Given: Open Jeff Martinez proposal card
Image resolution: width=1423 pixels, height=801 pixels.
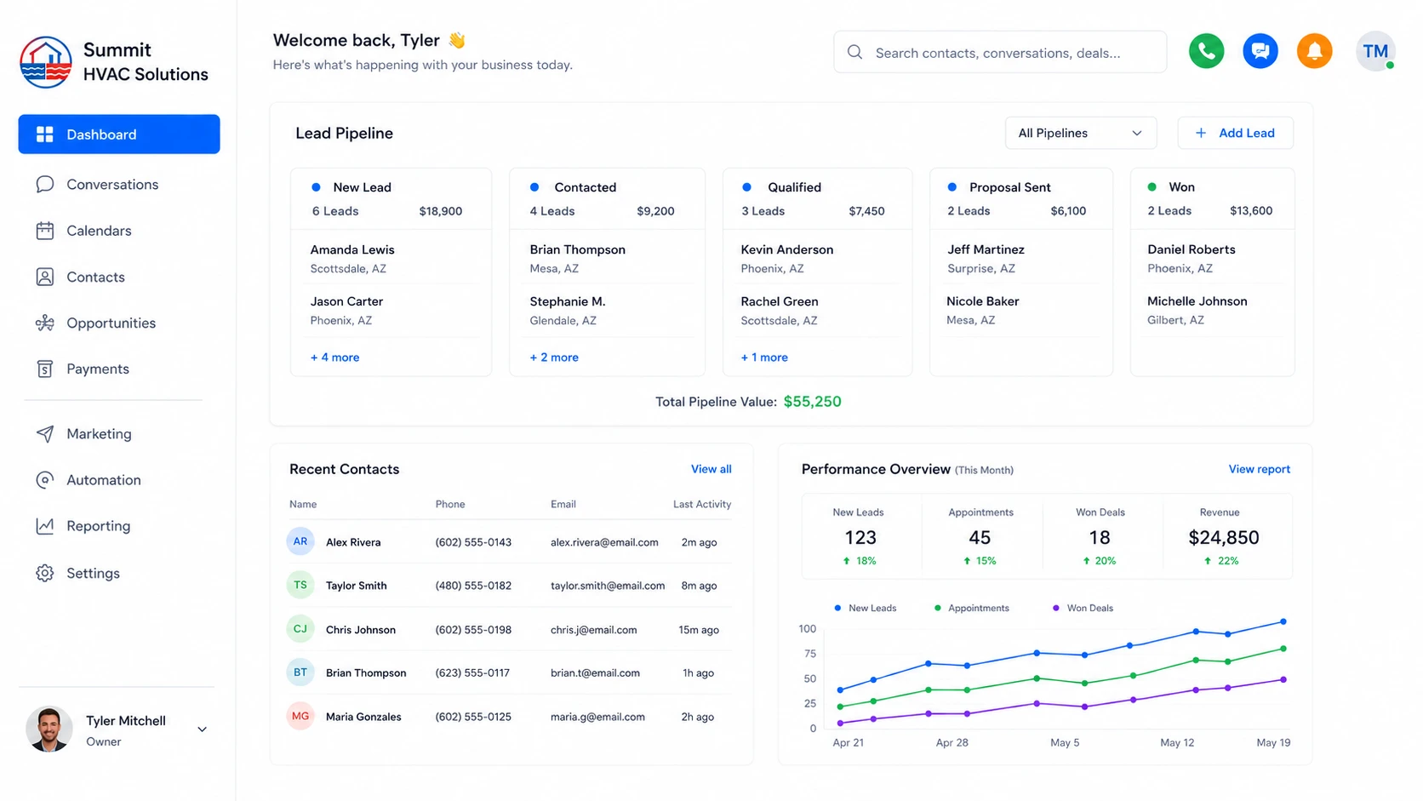Looking at the screenshot, I should click(1021, 258).
